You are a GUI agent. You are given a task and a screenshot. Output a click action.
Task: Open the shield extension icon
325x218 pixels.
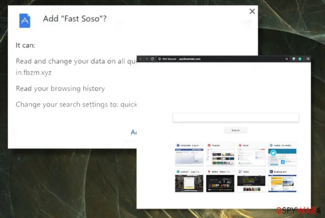(294, 59)
